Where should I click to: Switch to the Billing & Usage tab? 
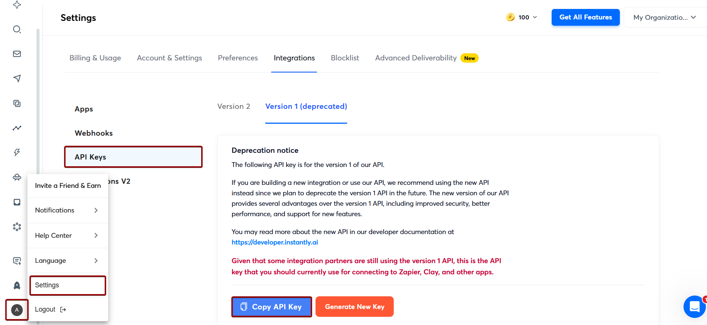click(95, 58)
